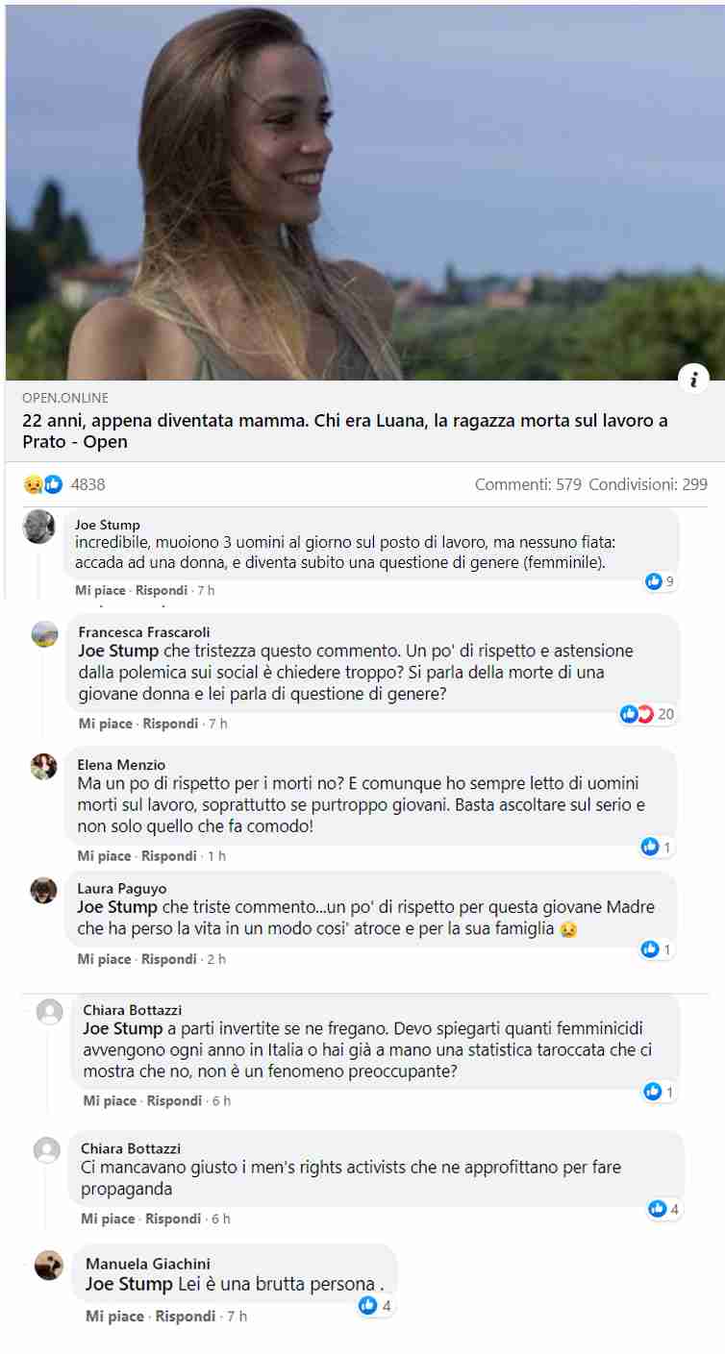
Task: Open the article headline about Luana
Action: click(345, 431)
